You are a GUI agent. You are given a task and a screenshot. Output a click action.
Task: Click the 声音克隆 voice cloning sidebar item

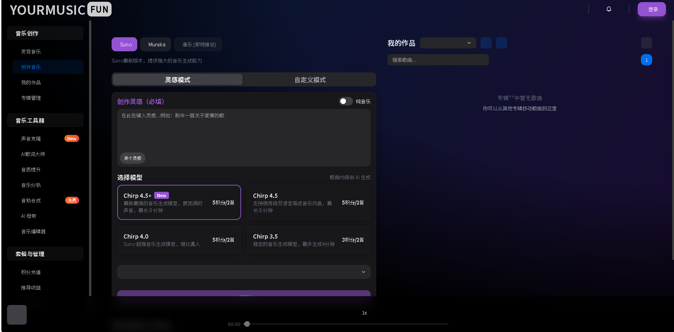click(31, 138)
